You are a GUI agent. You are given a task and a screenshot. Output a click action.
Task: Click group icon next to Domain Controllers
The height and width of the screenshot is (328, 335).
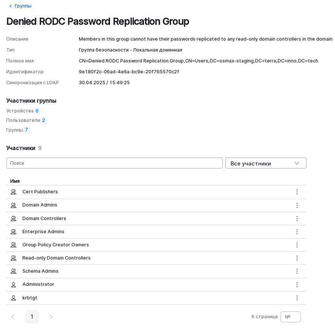tap(14, 219)
